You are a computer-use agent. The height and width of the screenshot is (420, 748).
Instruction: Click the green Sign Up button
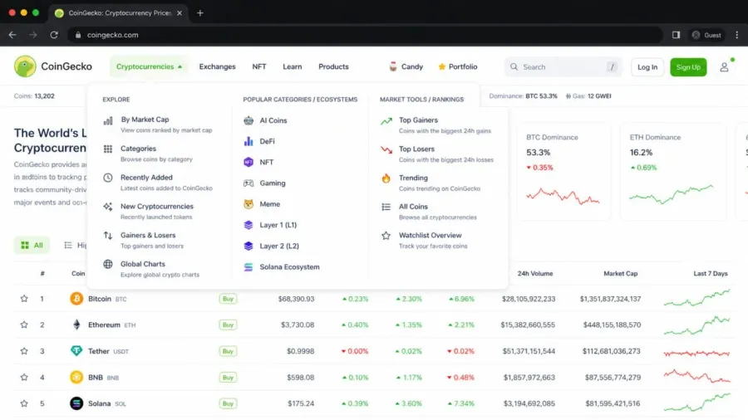pos(688,67)
